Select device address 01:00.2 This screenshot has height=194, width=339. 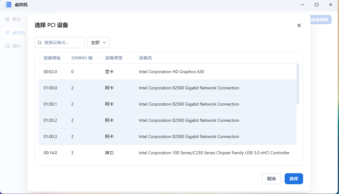[50, 120]
